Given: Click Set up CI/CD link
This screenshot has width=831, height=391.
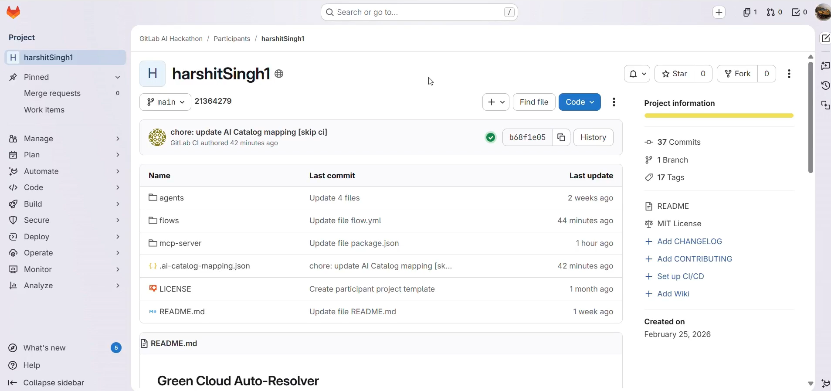Looking at the screenshot, I should pyautogui.click(x=681, y=276).
